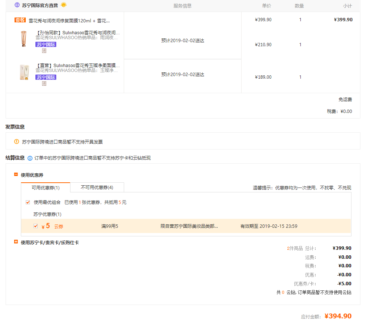The height and width of the screenshot is (321, 369).
Task: Expand the 使用苏宁卡/贵宾卡/乐购仕卡 section
Action: click(x=16, y=242)
